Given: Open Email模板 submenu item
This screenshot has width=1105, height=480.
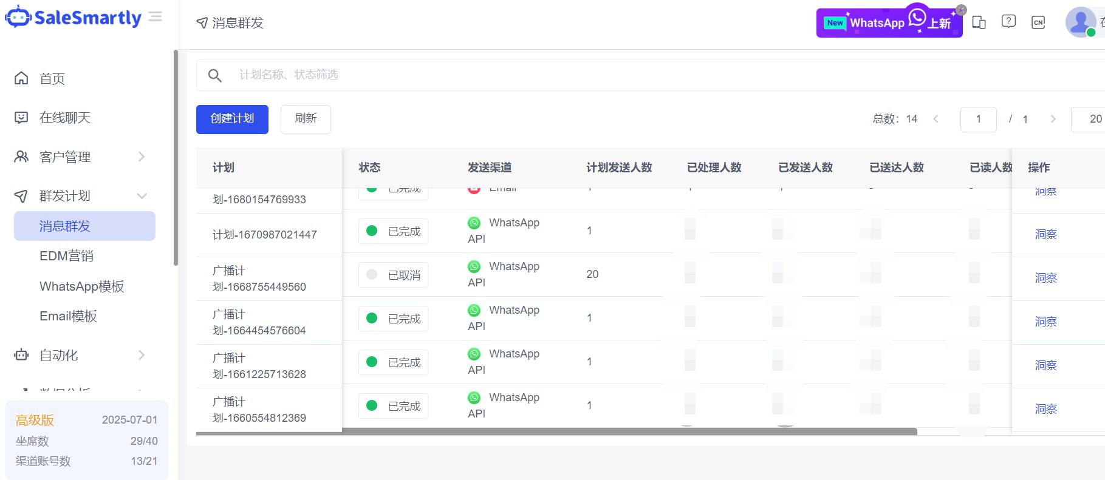Looking at the screenshot, I should pyautogui.click(x=68, y=316).
